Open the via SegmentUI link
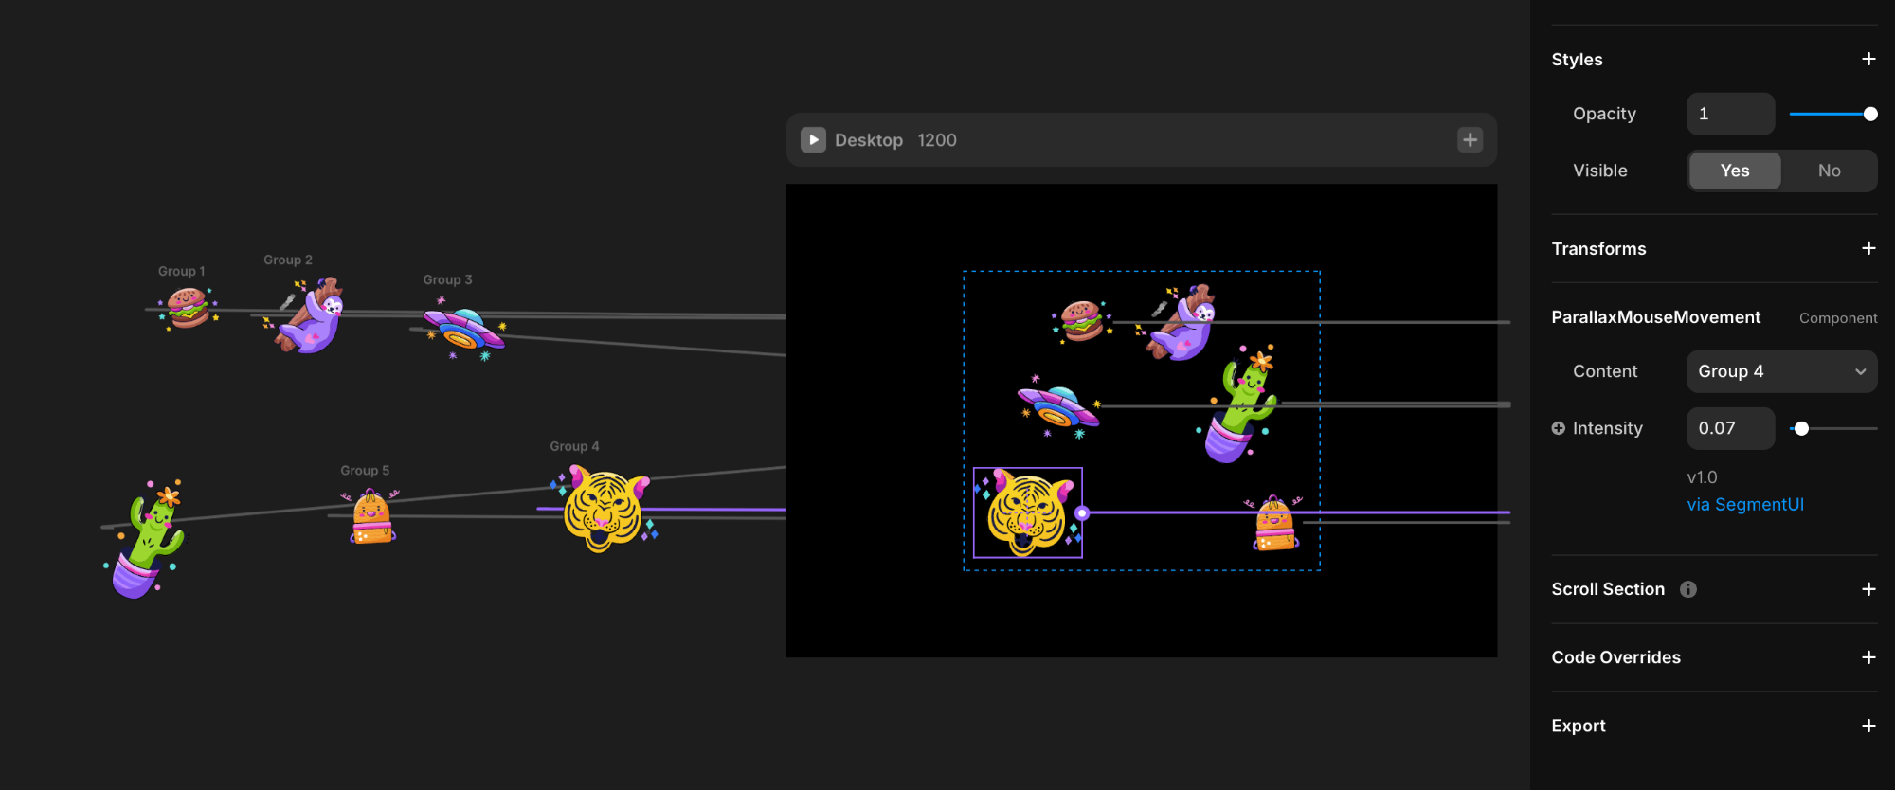The image size is (1895, 790). tap(1745, 505)
